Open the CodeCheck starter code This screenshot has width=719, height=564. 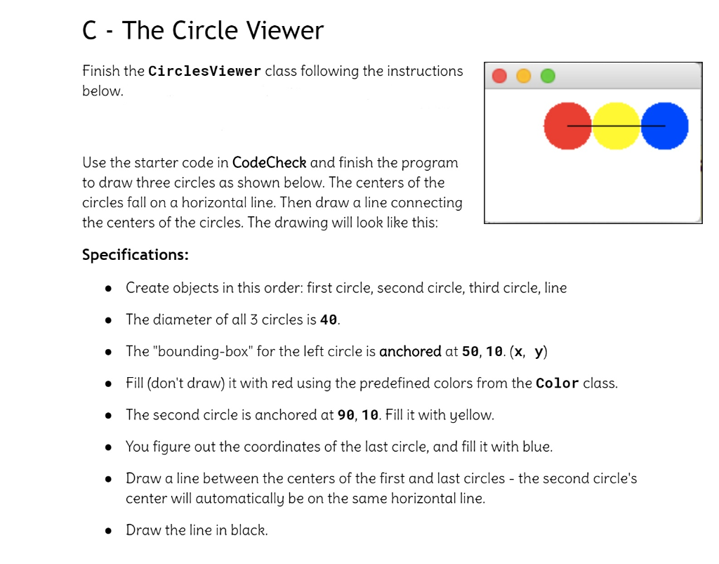click(269, 162)
